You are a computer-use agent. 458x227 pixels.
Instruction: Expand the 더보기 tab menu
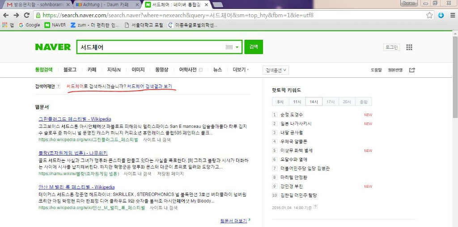click(x=241, y=70)
